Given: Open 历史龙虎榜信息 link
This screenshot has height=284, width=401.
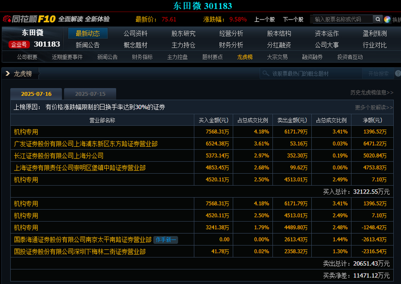Looking at the screenshot, I should 372,92.
